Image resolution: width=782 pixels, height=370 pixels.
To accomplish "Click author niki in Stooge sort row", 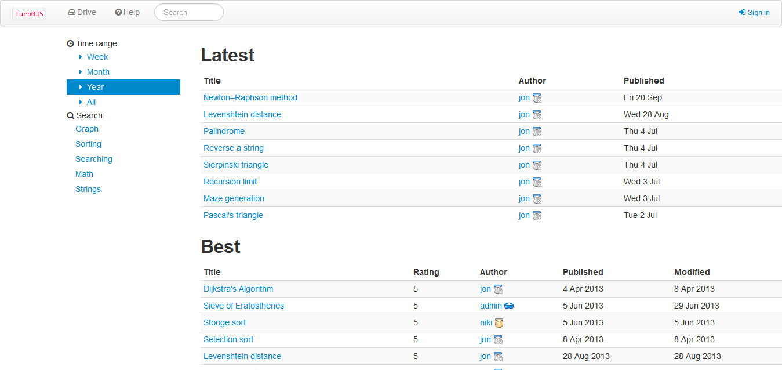I will pyautogui.click(x=486, y=322).
